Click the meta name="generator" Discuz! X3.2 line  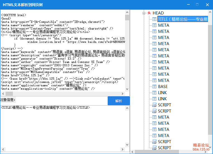pos(41,58)
